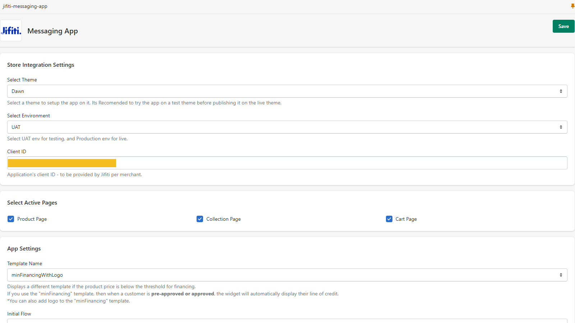Toggle the Product Page checkbox
The height and width of the screenshot is (323, 575).
tap(11, 219)
